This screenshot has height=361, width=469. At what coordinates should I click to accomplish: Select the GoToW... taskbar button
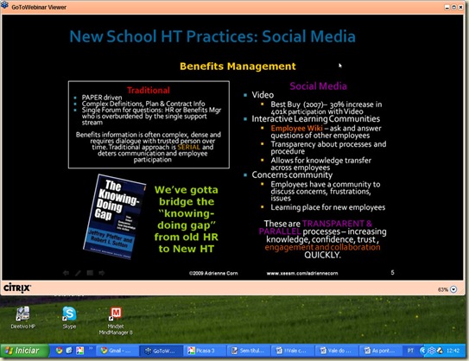[162, 351]
